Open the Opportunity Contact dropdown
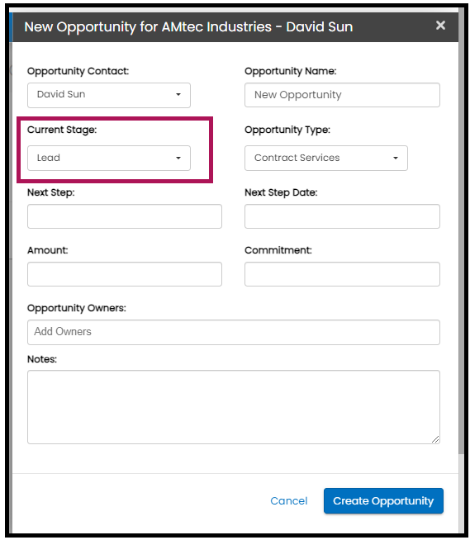The width and height of the screenshot is (470, 540). pos(109,95)
